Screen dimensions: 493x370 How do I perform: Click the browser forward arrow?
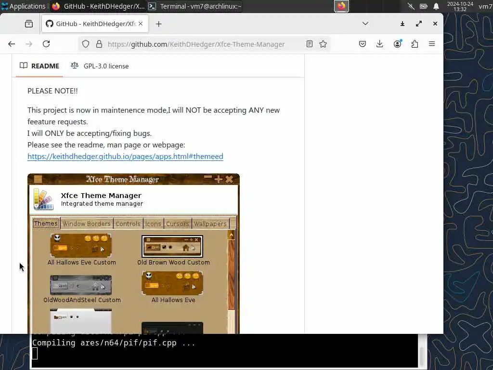pyautogui.click(x=29, y=44)
